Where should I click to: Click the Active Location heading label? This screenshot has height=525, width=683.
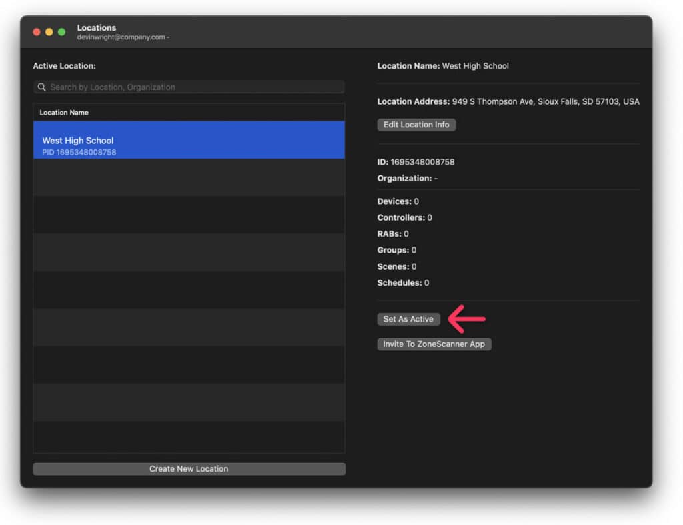(x=65, y=66)
